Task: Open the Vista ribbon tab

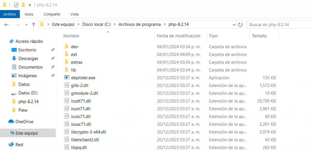Action: (x=74, y=14)
